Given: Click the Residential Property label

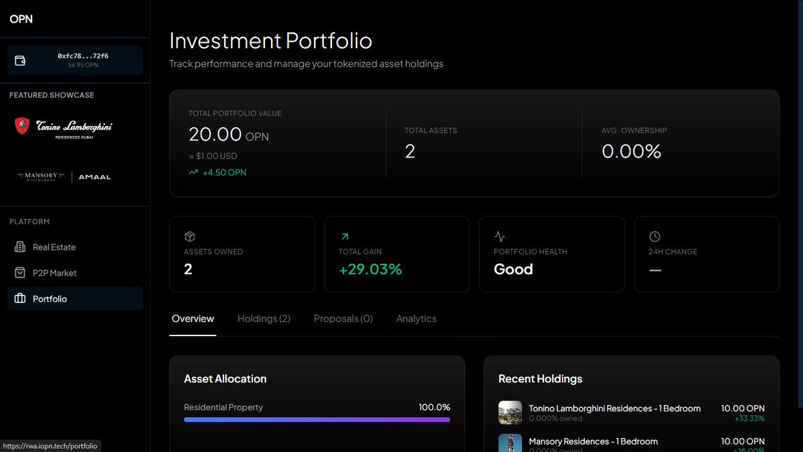Looking at the screenshot, I should pyautogui.click(x=224, y=407).
